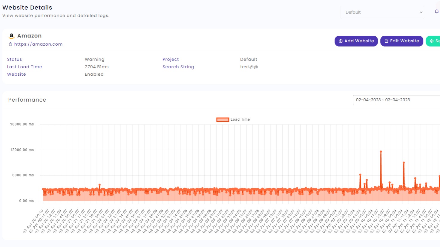The width and height of the screenshot is (440, 247).
Task: Click the Last Load Time label
Action: (24, 67)
